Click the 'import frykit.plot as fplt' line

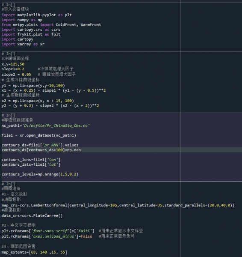(31, 34)
